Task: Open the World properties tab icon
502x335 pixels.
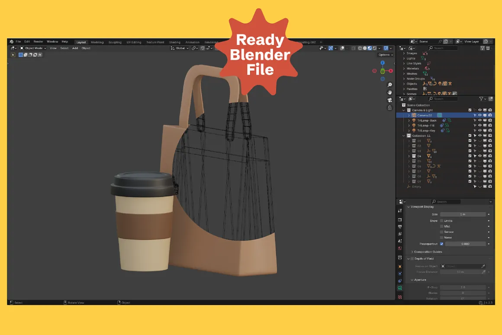Action: pyautogui.click(x=400, y=248)
